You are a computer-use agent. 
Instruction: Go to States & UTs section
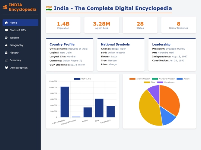[x=20, y=30]
